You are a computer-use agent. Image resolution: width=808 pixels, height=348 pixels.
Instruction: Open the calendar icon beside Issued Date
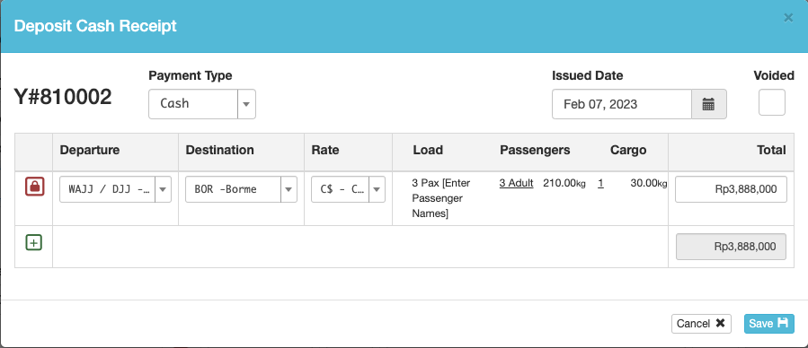coord(708,104)
